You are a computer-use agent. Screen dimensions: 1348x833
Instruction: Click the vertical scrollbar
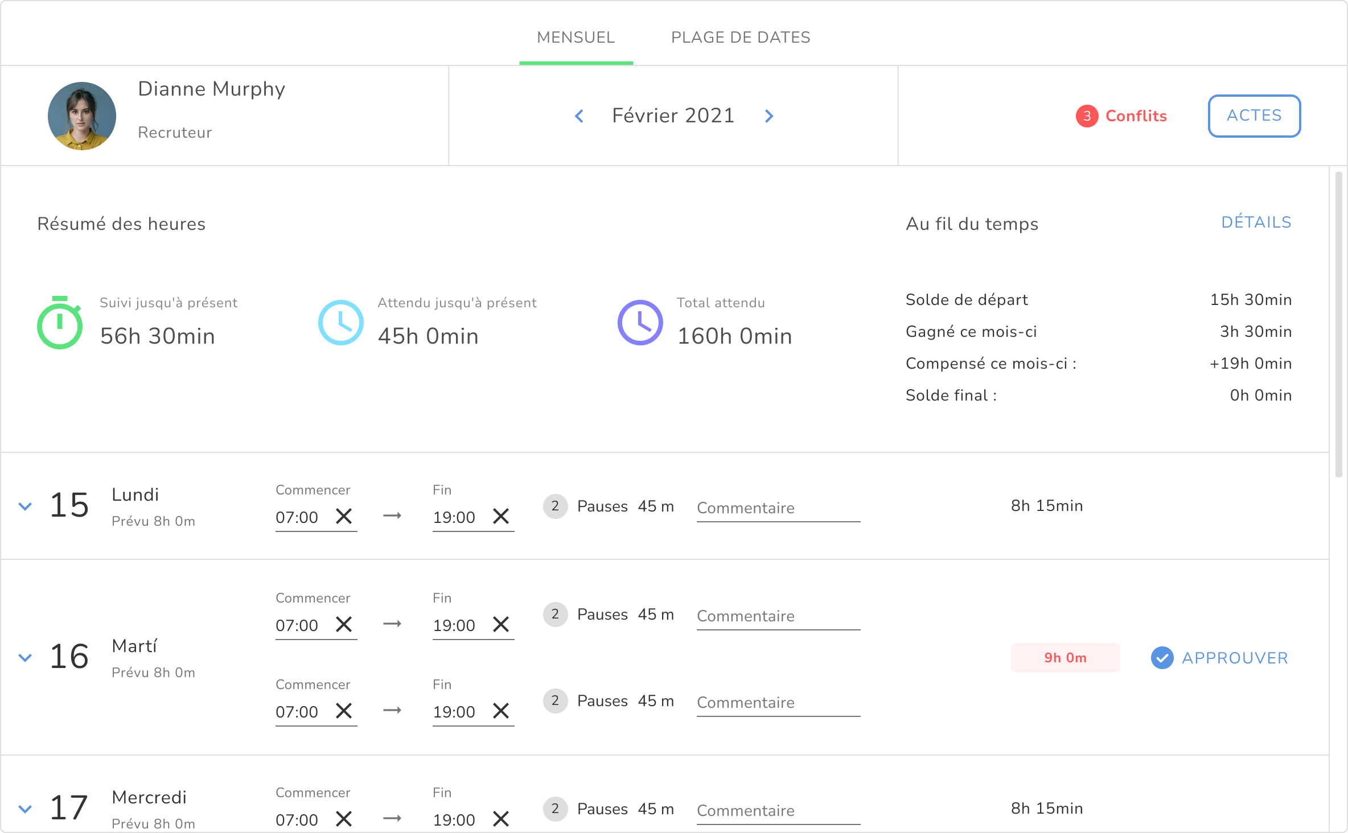pyautogui.click(x=1338, y=324)
